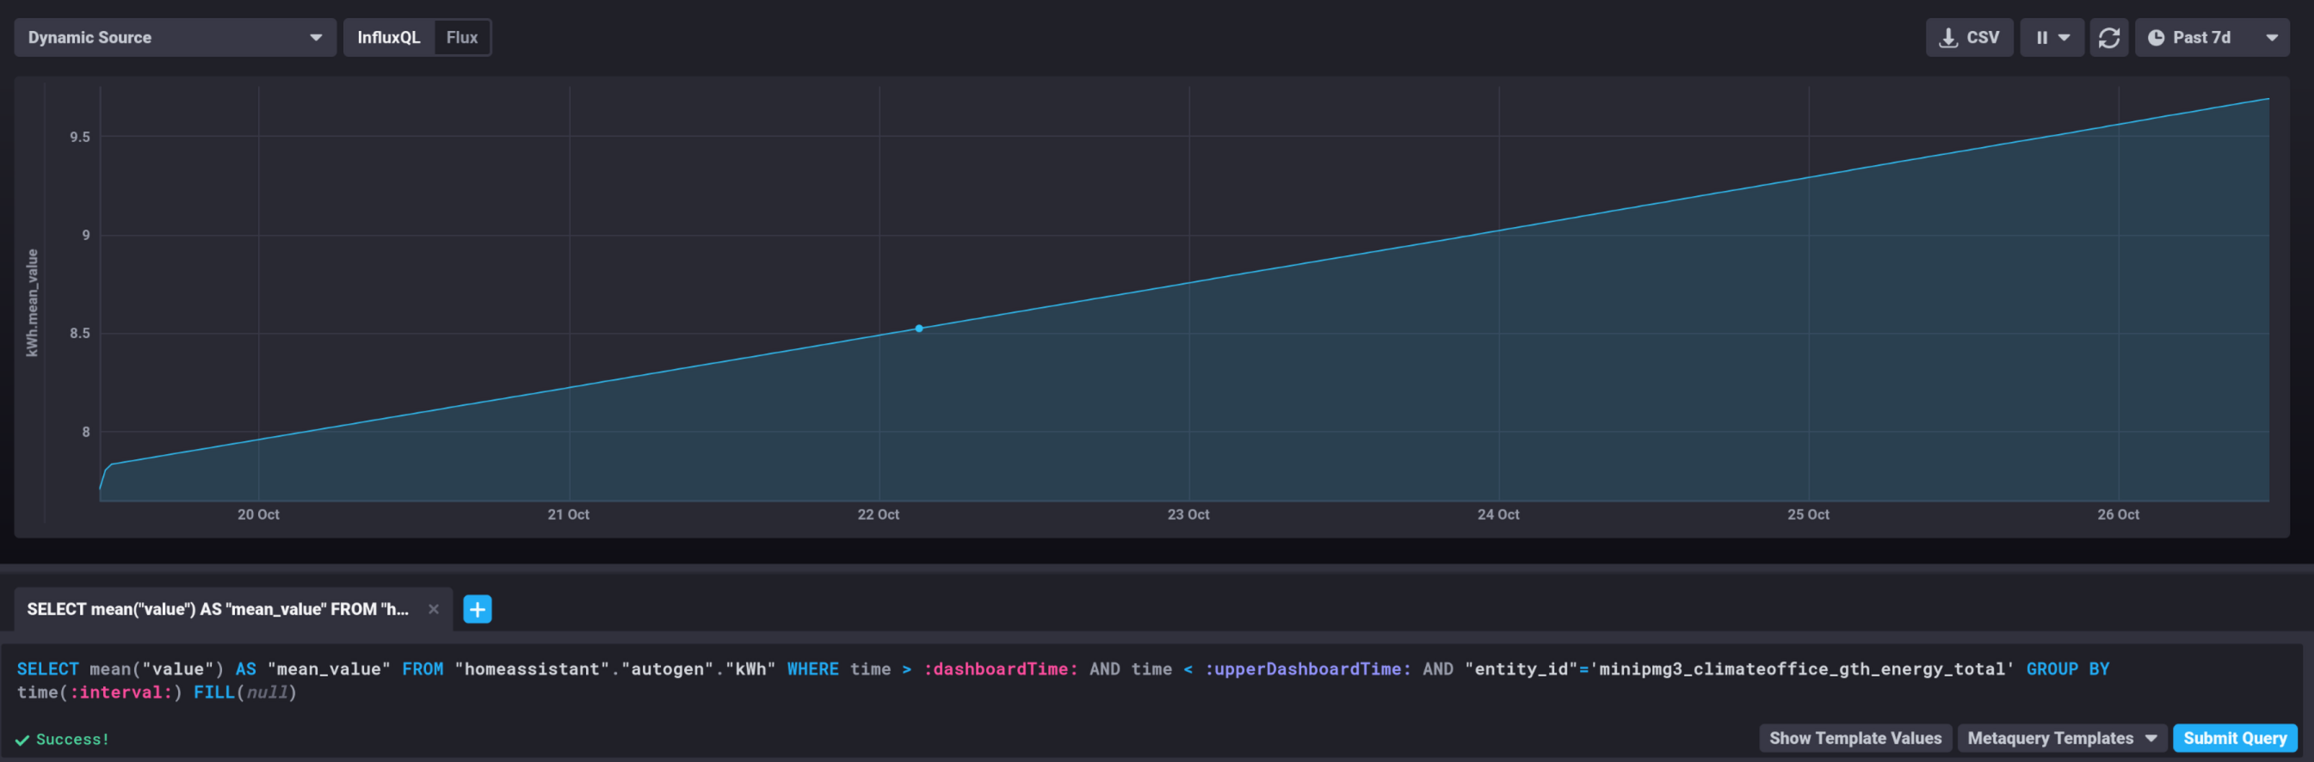Select the SELECT mean("value") query tab
The image size is (2314, 762).
[x=218, y=610]
